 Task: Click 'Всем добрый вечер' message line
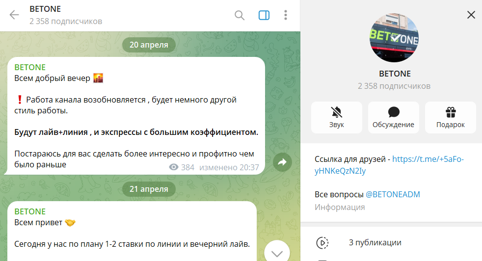click(x=58, y=78)
